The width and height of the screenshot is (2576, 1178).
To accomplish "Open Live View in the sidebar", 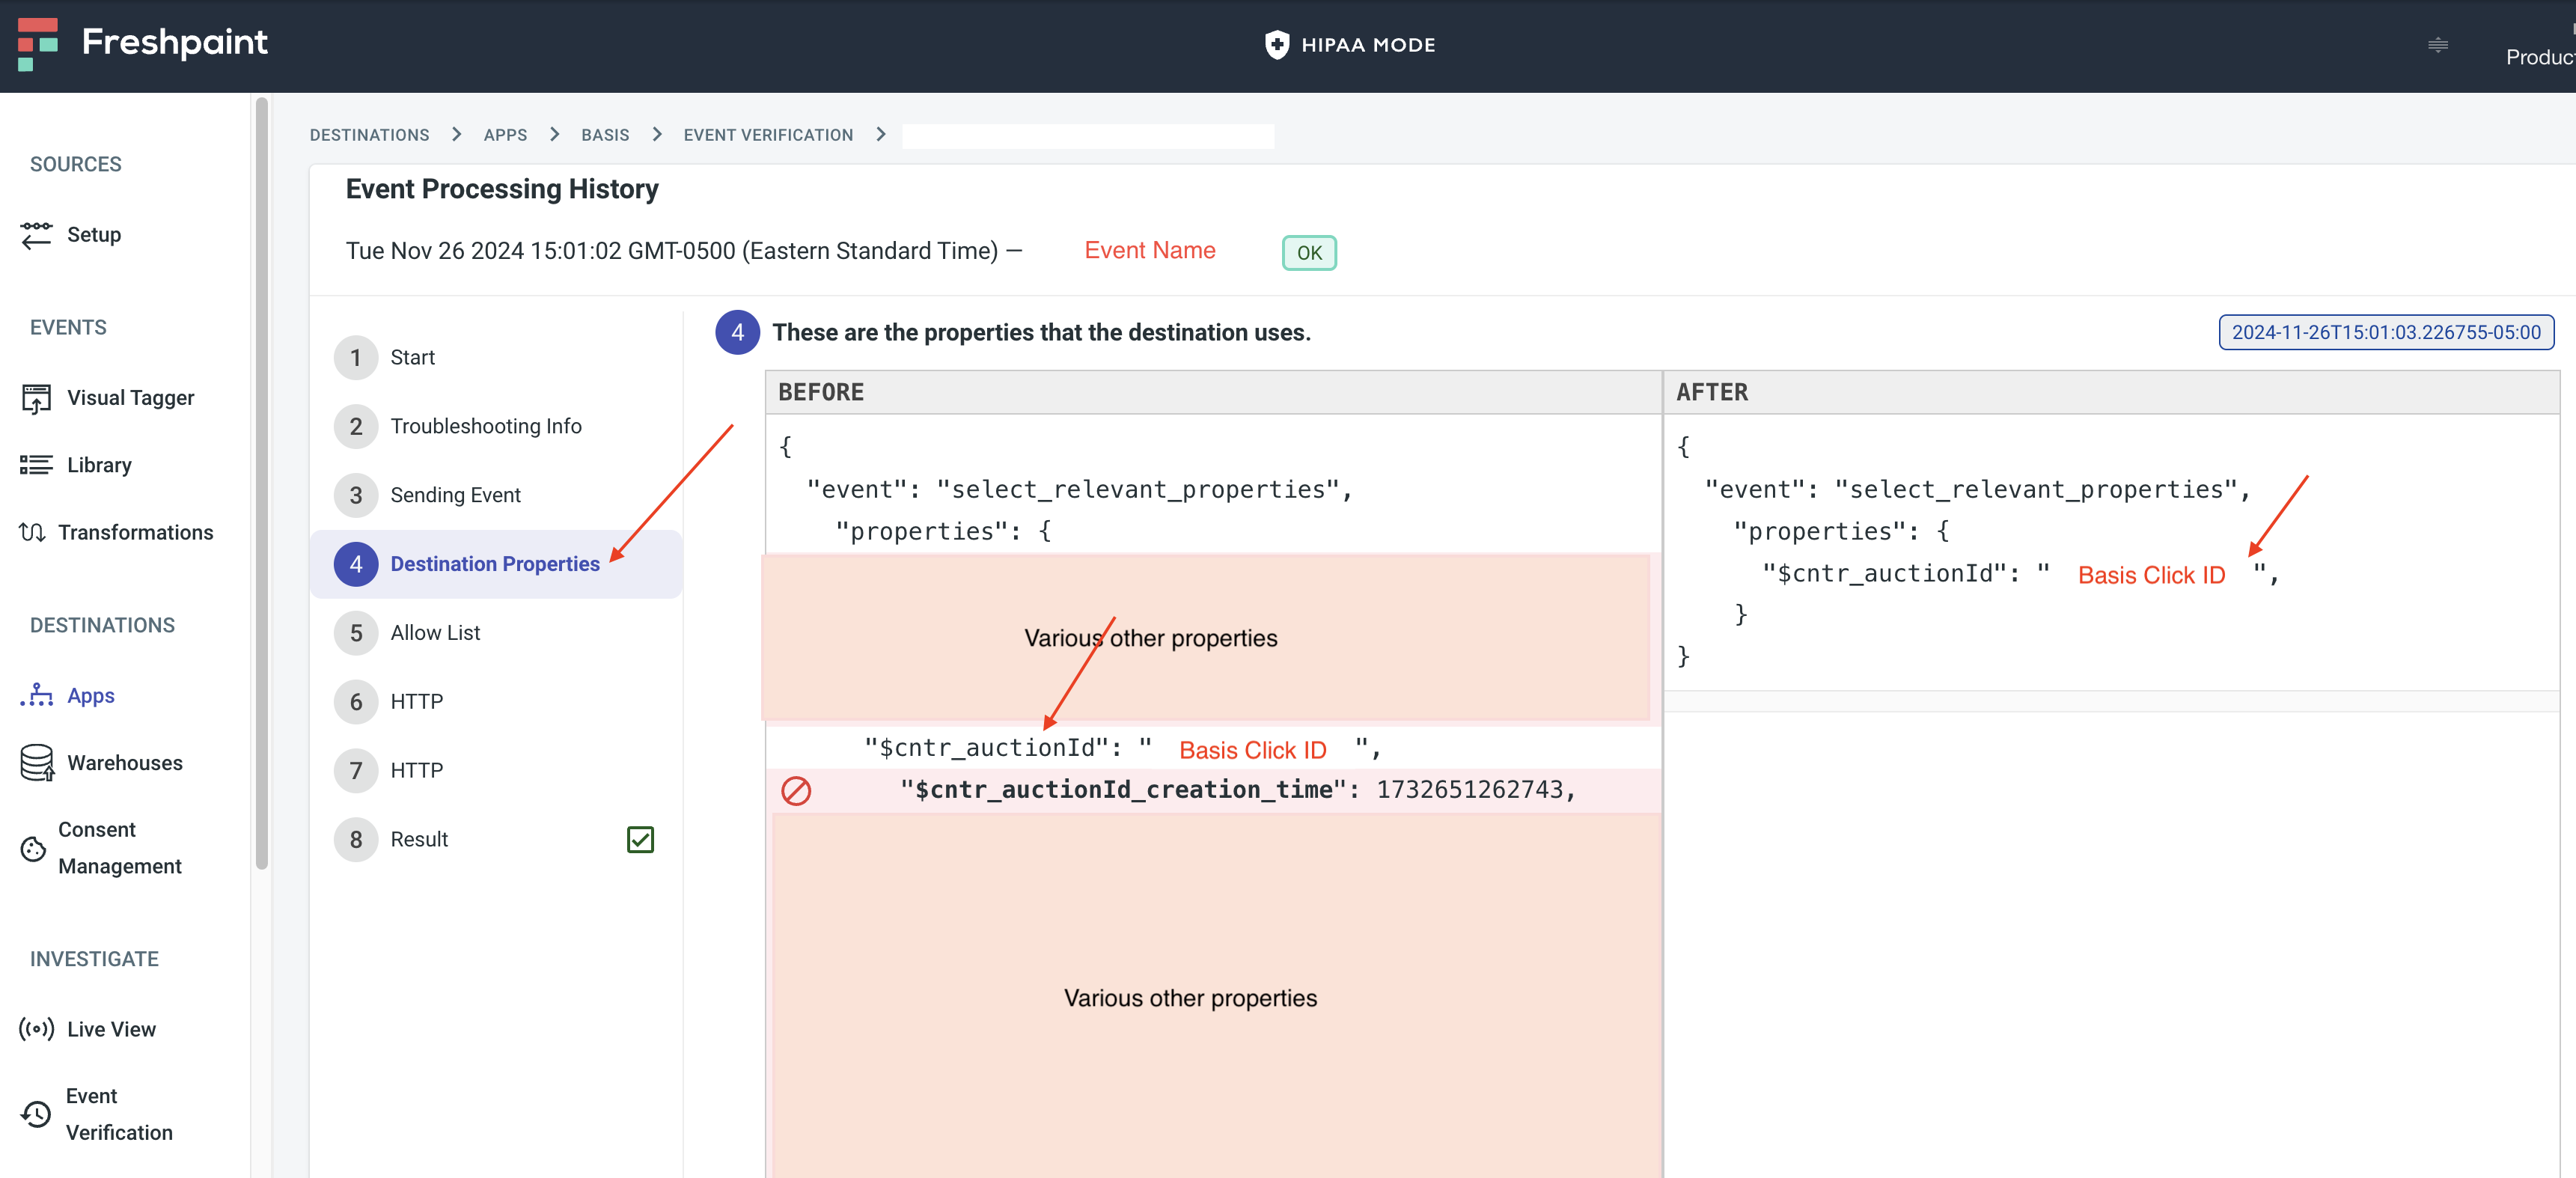I will tap(111, 1029).
